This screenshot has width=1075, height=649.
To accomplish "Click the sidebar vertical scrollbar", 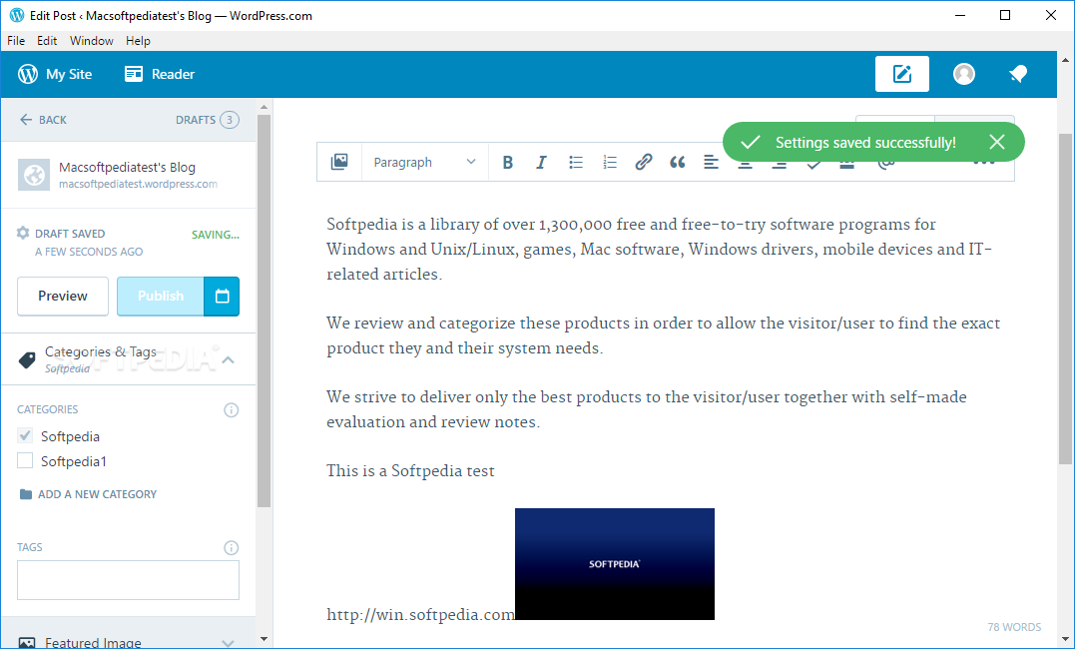I will [264, 311].
